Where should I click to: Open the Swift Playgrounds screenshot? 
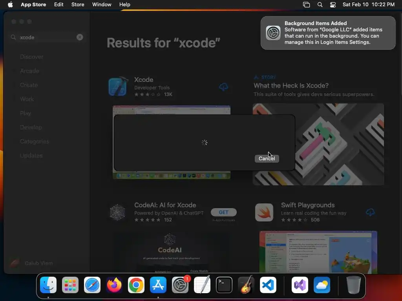tap(318, 252)
